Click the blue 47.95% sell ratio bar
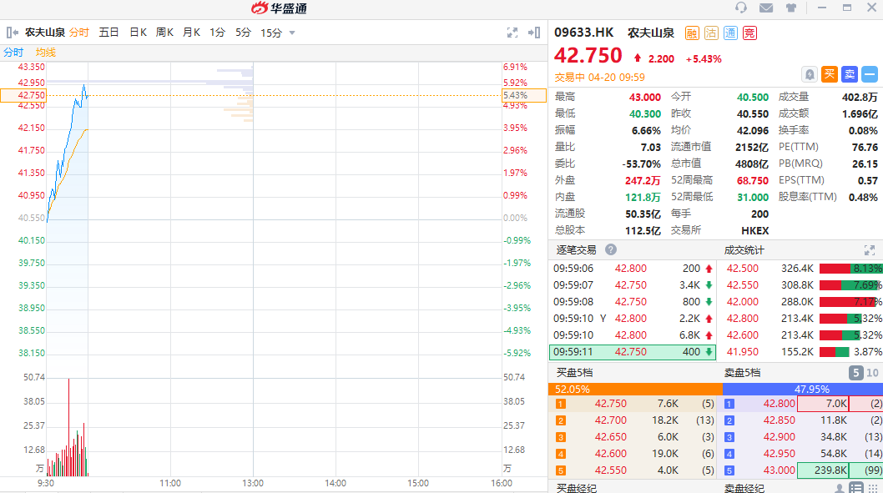 click(x=803, y=389)
